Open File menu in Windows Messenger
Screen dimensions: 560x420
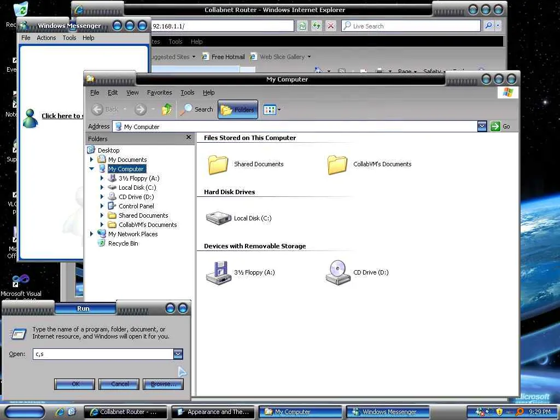[x=26, y=38]
